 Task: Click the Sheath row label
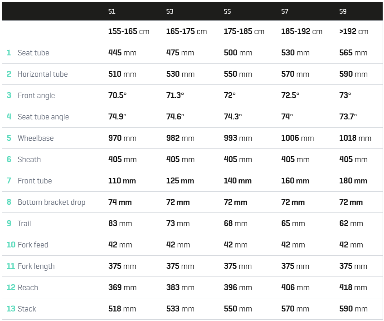[29, 159]
